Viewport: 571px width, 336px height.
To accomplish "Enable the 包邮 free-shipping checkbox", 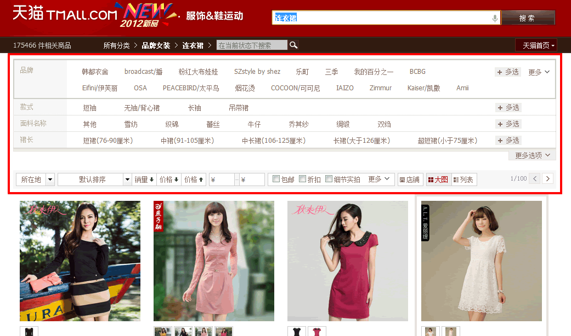I will coord(275,178).
